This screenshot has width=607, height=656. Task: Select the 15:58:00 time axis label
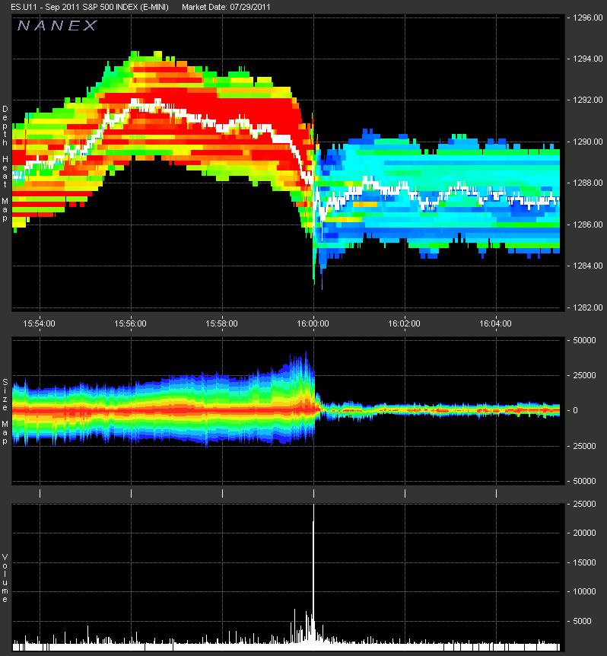(x=221, y=323)
